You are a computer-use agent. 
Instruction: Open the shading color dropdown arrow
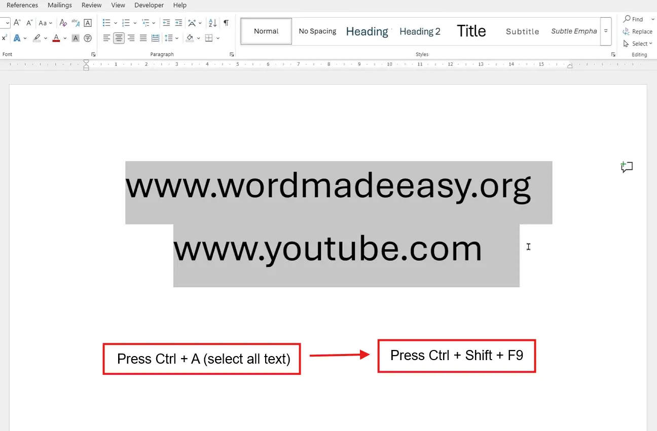point(198,38)
